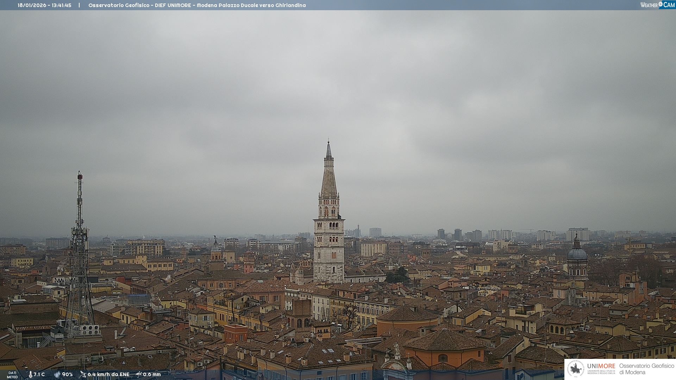
Task: Click the Modena Palazzo Ducale verso Ghirlandina caption
Action: point(251,5)
